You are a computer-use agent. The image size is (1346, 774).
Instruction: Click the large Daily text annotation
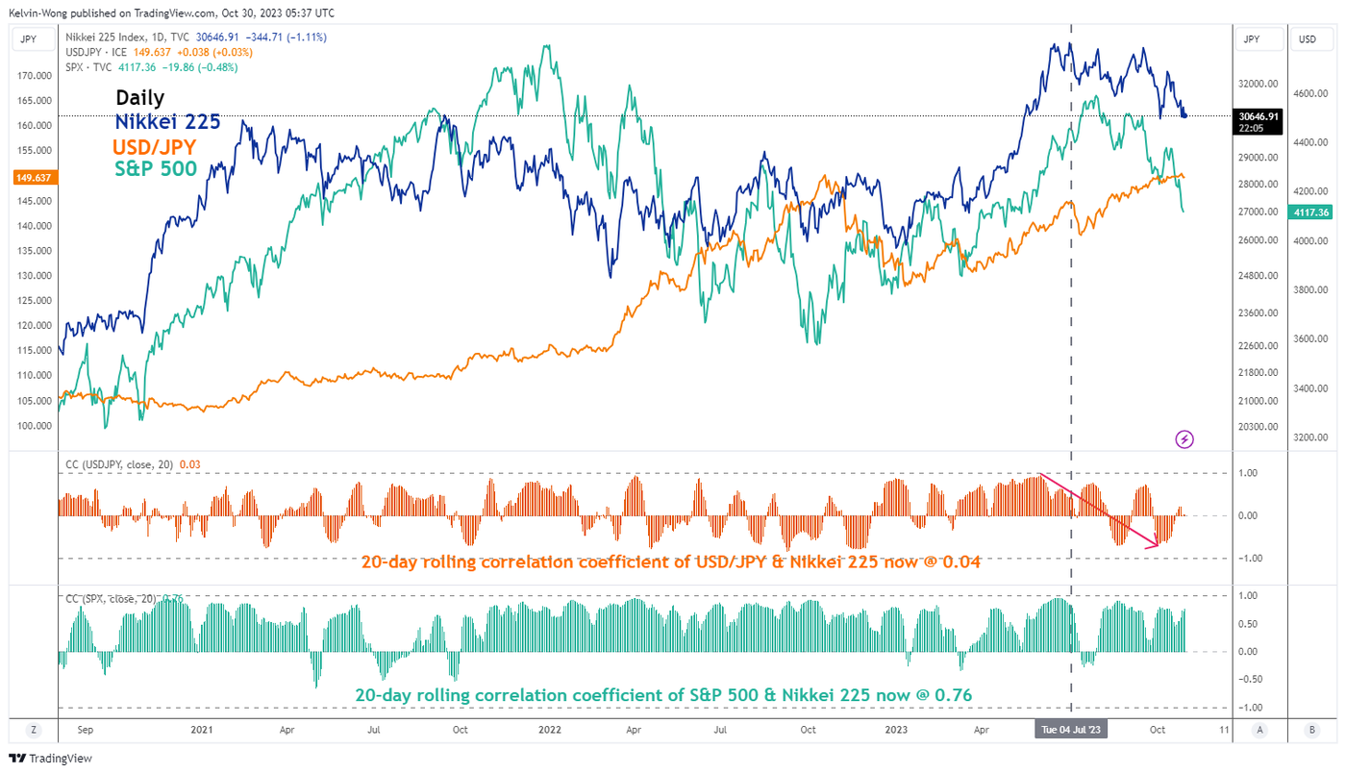coord(140,98)
